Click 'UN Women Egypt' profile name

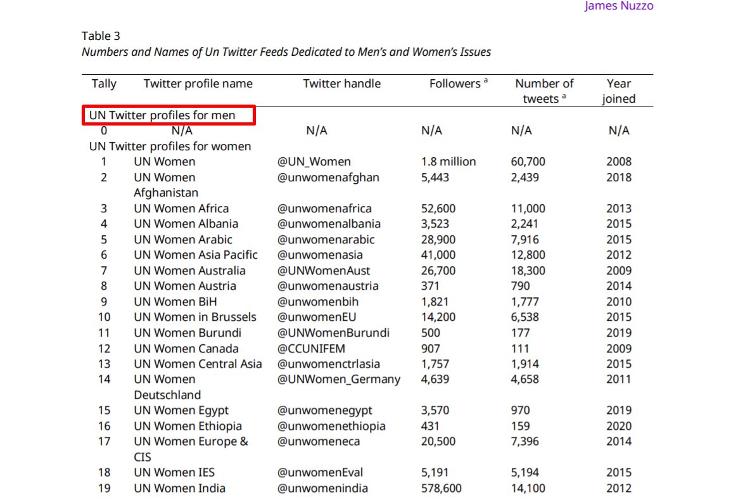[181, 411]
